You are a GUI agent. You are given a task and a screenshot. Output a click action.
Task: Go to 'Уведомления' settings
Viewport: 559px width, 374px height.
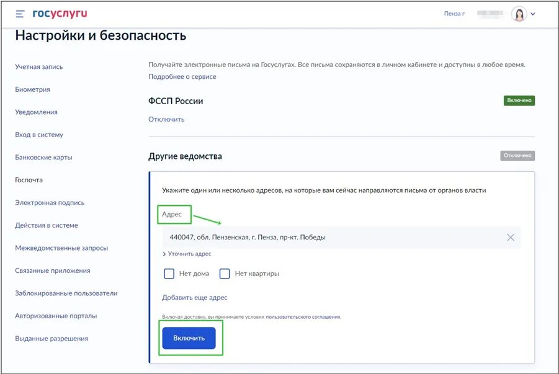click(x=36, y=112)
